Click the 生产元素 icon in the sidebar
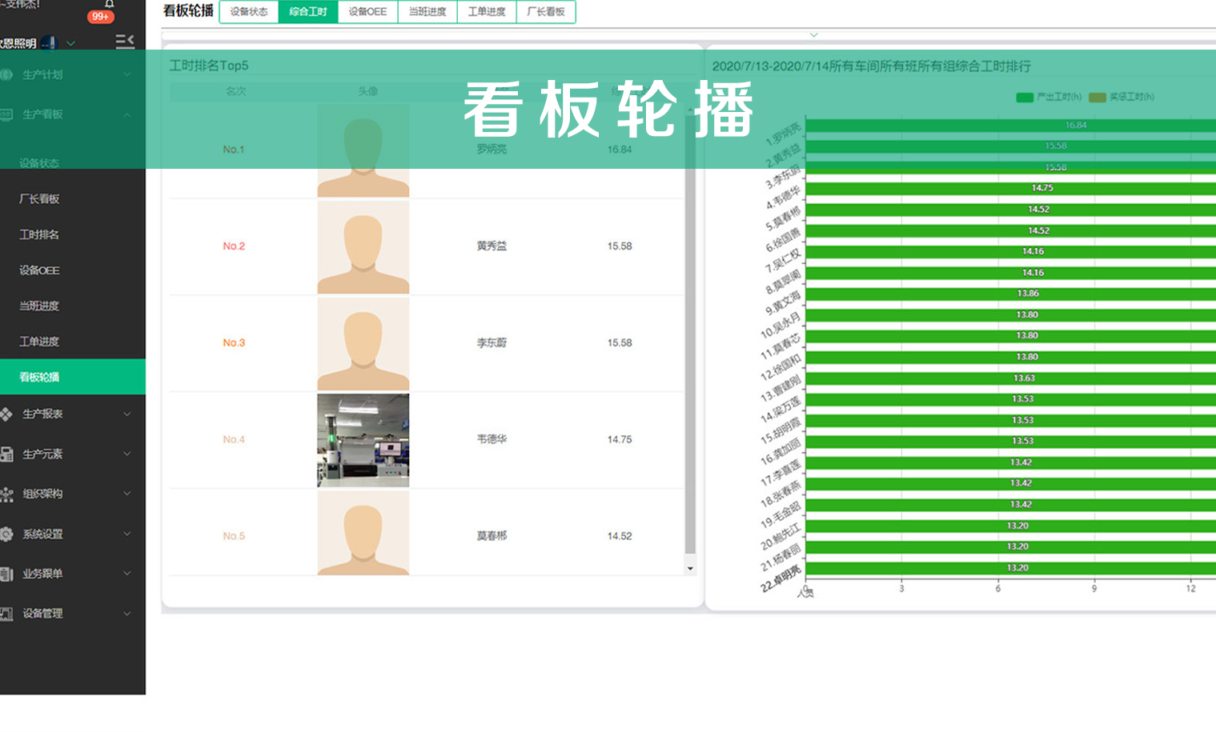This screenshot has height=732, width=1216. click(x=7, y=454)
